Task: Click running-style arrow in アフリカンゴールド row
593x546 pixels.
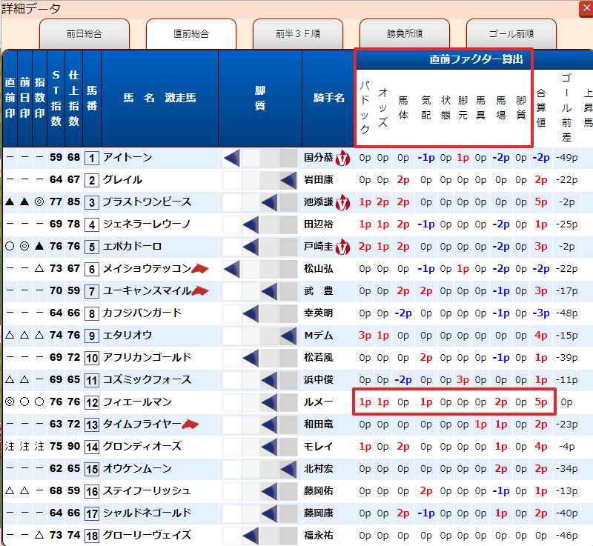Action: (251, 359)
